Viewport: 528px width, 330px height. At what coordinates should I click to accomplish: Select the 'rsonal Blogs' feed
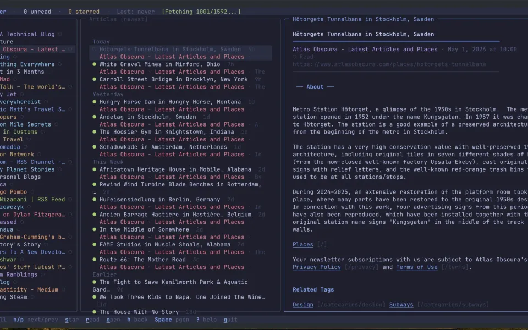[20, 177]
